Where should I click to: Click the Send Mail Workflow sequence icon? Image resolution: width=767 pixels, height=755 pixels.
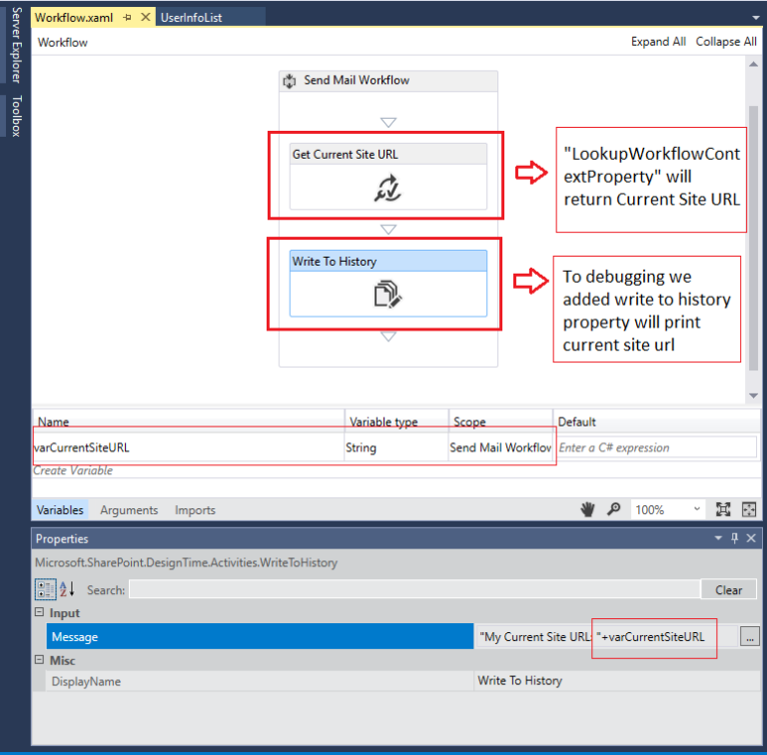(290, 81)
